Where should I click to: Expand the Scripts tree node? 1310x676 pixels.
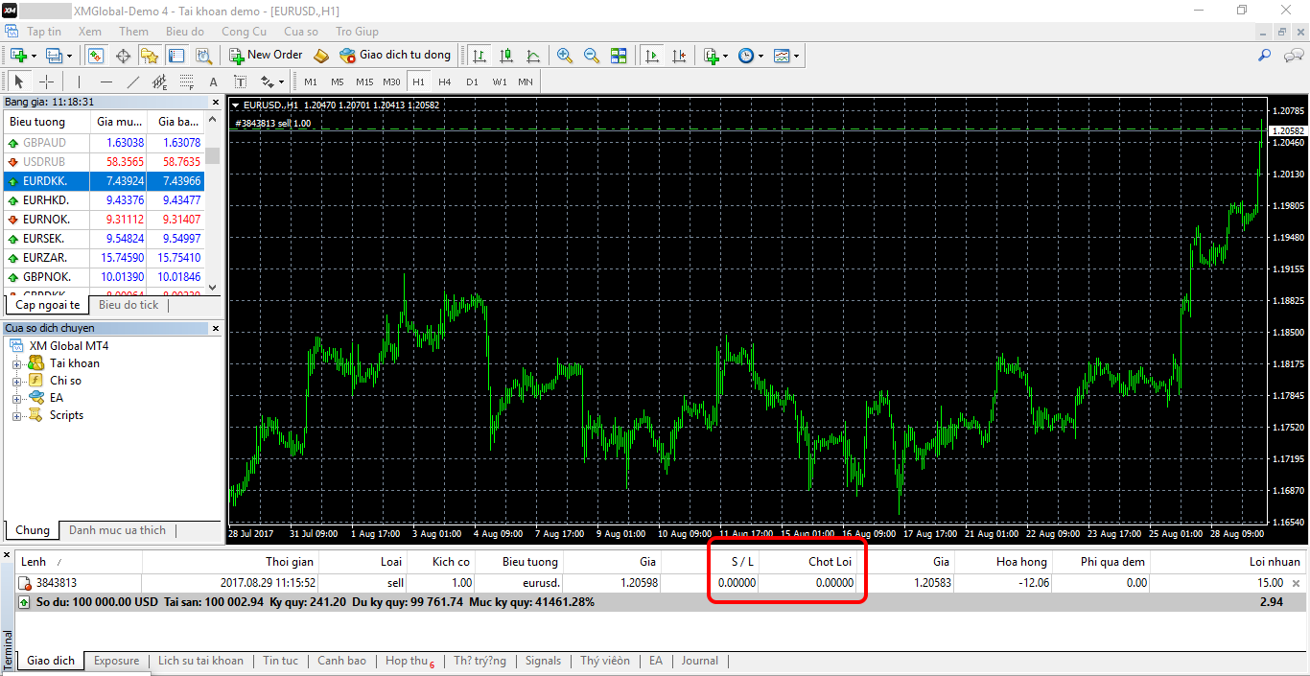click(16, 415)
